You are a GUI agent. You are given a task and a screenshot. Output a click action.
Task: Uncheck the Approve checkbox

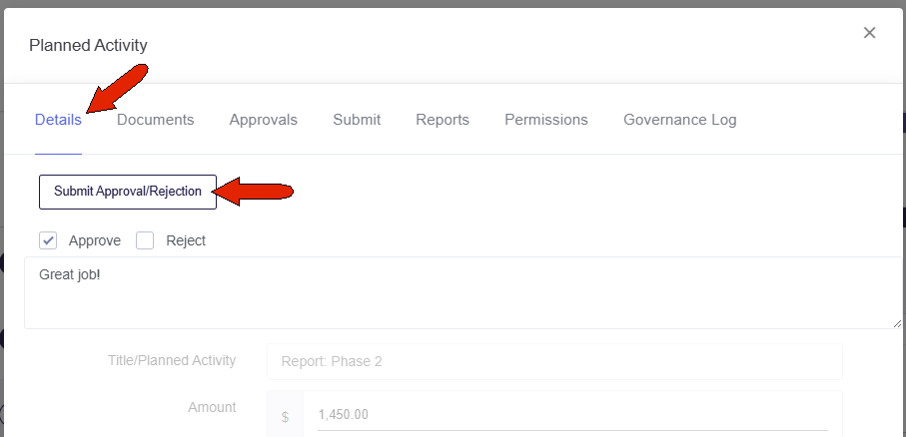pos(48,240)
